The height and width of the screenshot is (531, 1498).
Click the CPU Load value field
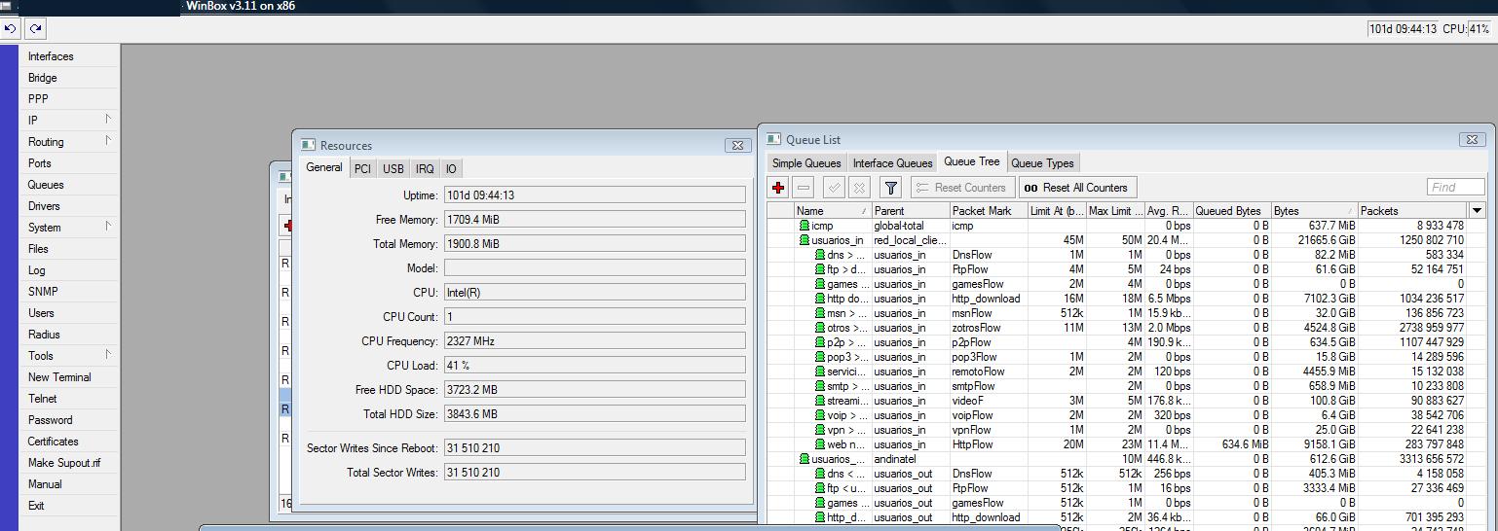click(594, 365)
